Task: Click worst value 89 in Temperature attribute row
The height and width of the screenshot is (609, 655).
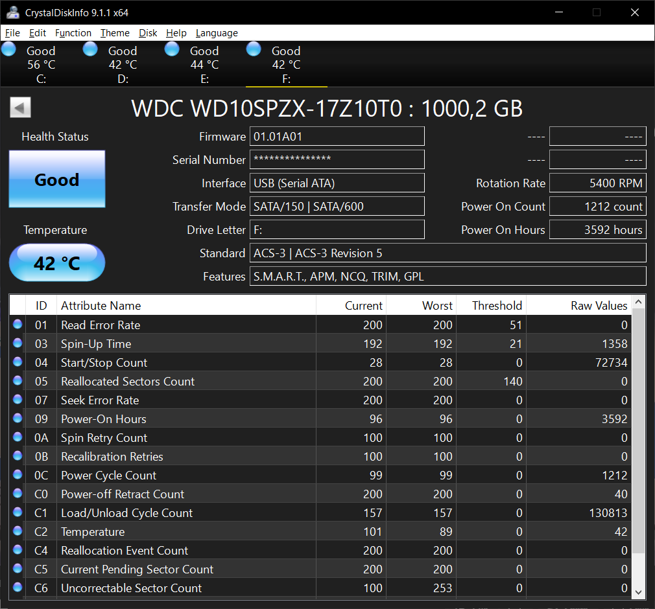Action: coord(446,531)
